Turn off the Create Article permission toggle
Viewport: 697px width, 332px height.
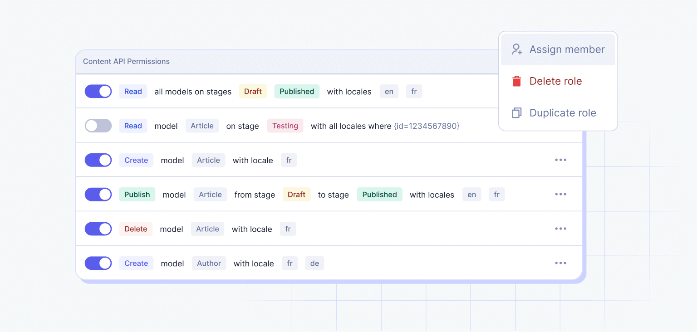click(x=98, y=160)
